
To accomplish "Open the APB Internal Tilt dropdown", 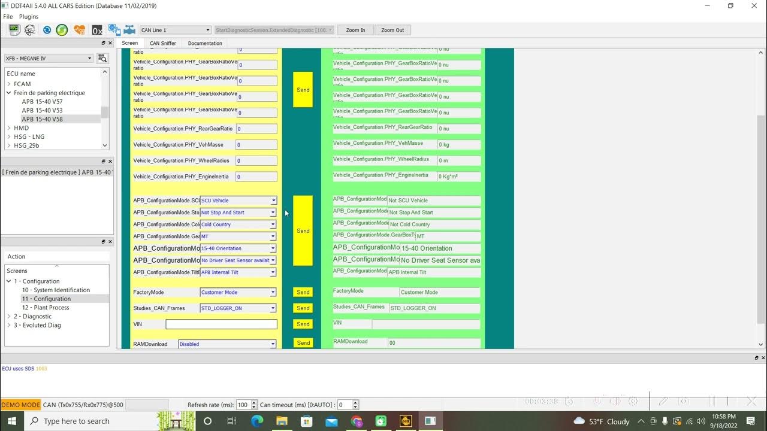I will [238, 272].
